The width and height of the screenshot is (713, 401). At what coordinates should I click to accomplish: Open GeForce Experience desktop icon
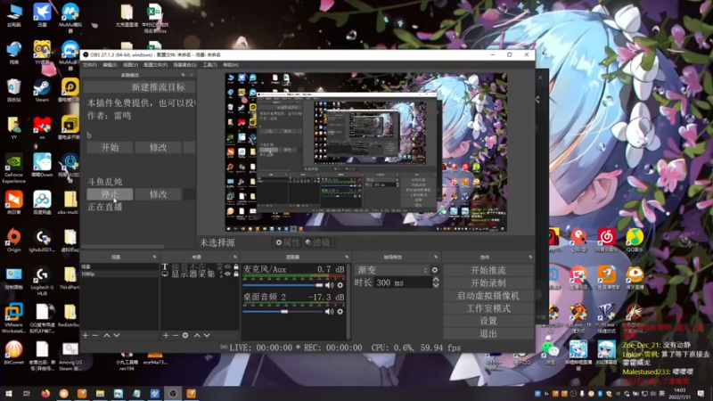tap(13, 168)
